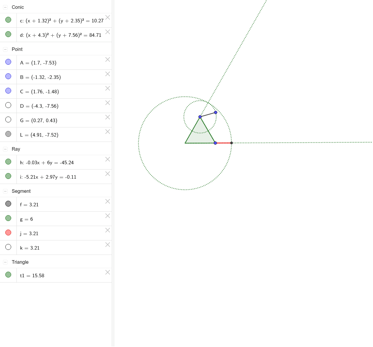The width and height of the screenshot is (373, 347).
Task: Hide point B using its circle marker
Action: (8, 76)
